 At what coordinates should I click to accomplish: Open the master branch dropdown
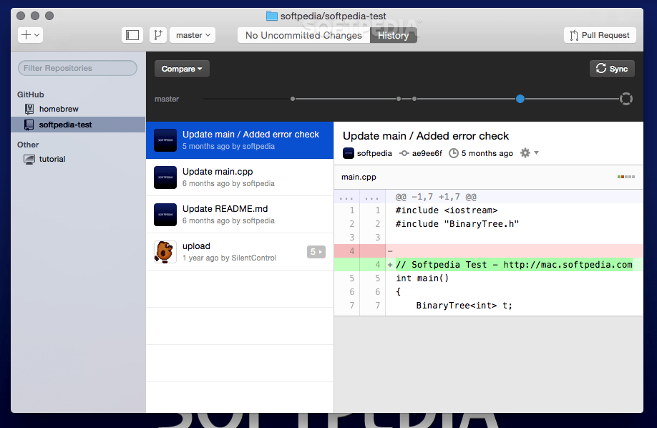193,35
